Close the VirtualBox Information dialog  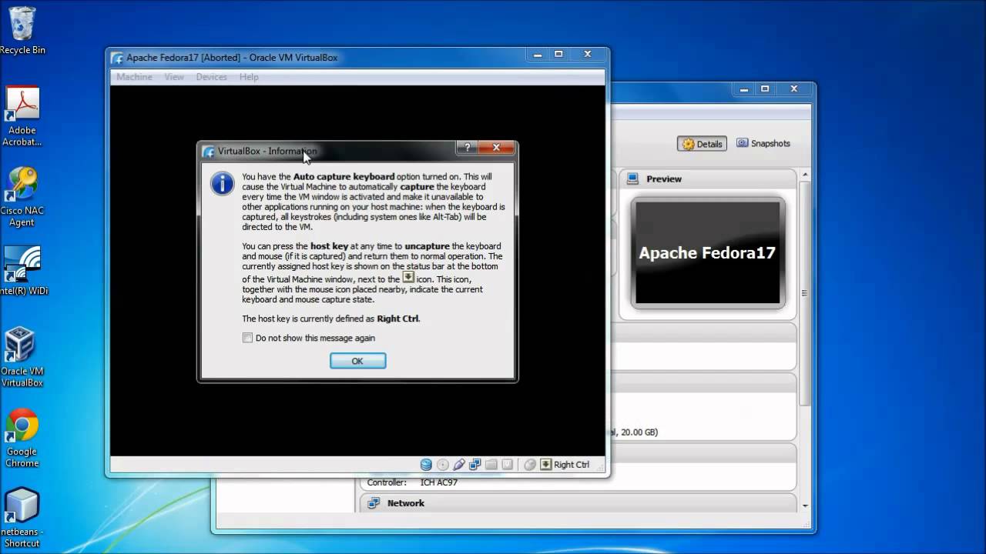tap(496, 147)
